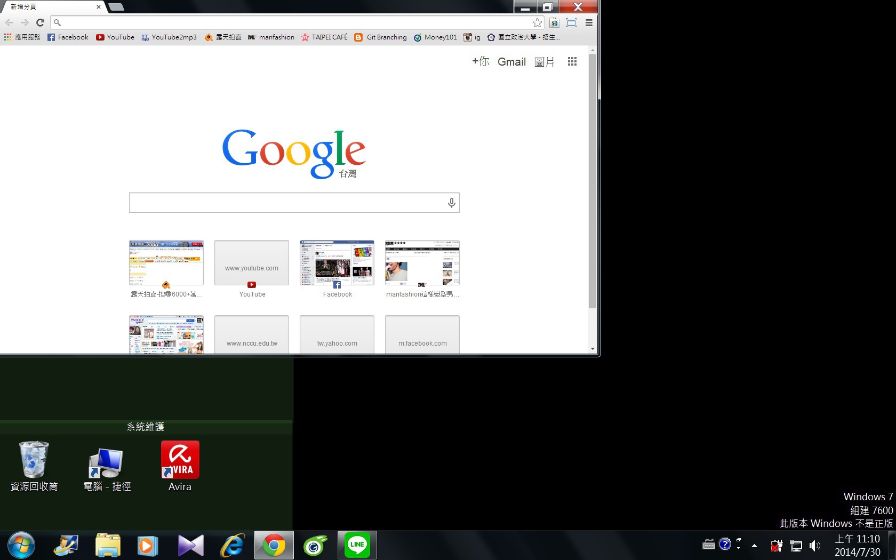This screenshot has height=560, width=896.
Task: Open LINE from the taskbar
Action: point(357,546)
